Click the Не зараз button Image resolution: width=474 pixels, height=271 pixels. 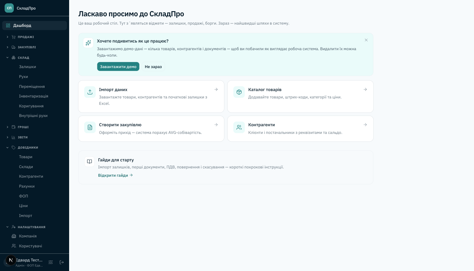click(153, 66)
